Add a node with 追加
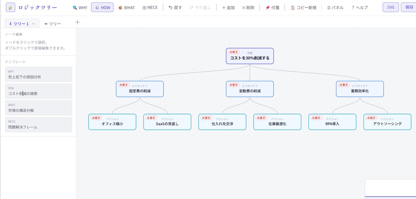This screenshot has width=416, height=199. tap(228, 8)
